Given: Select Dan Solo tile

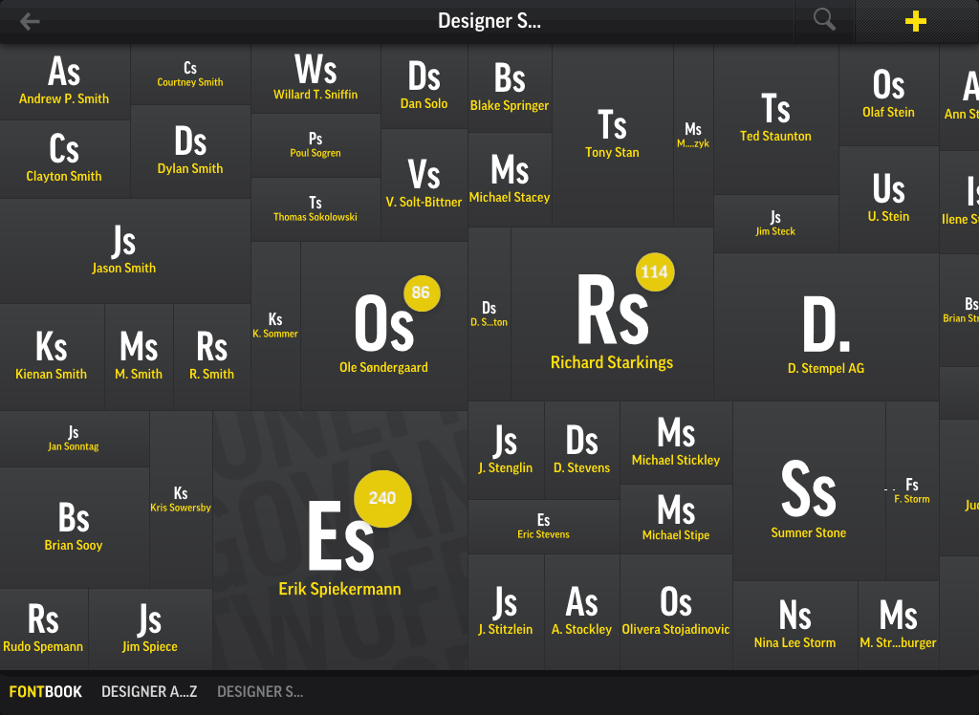Looking at the screenshot, I should (424, 86).
